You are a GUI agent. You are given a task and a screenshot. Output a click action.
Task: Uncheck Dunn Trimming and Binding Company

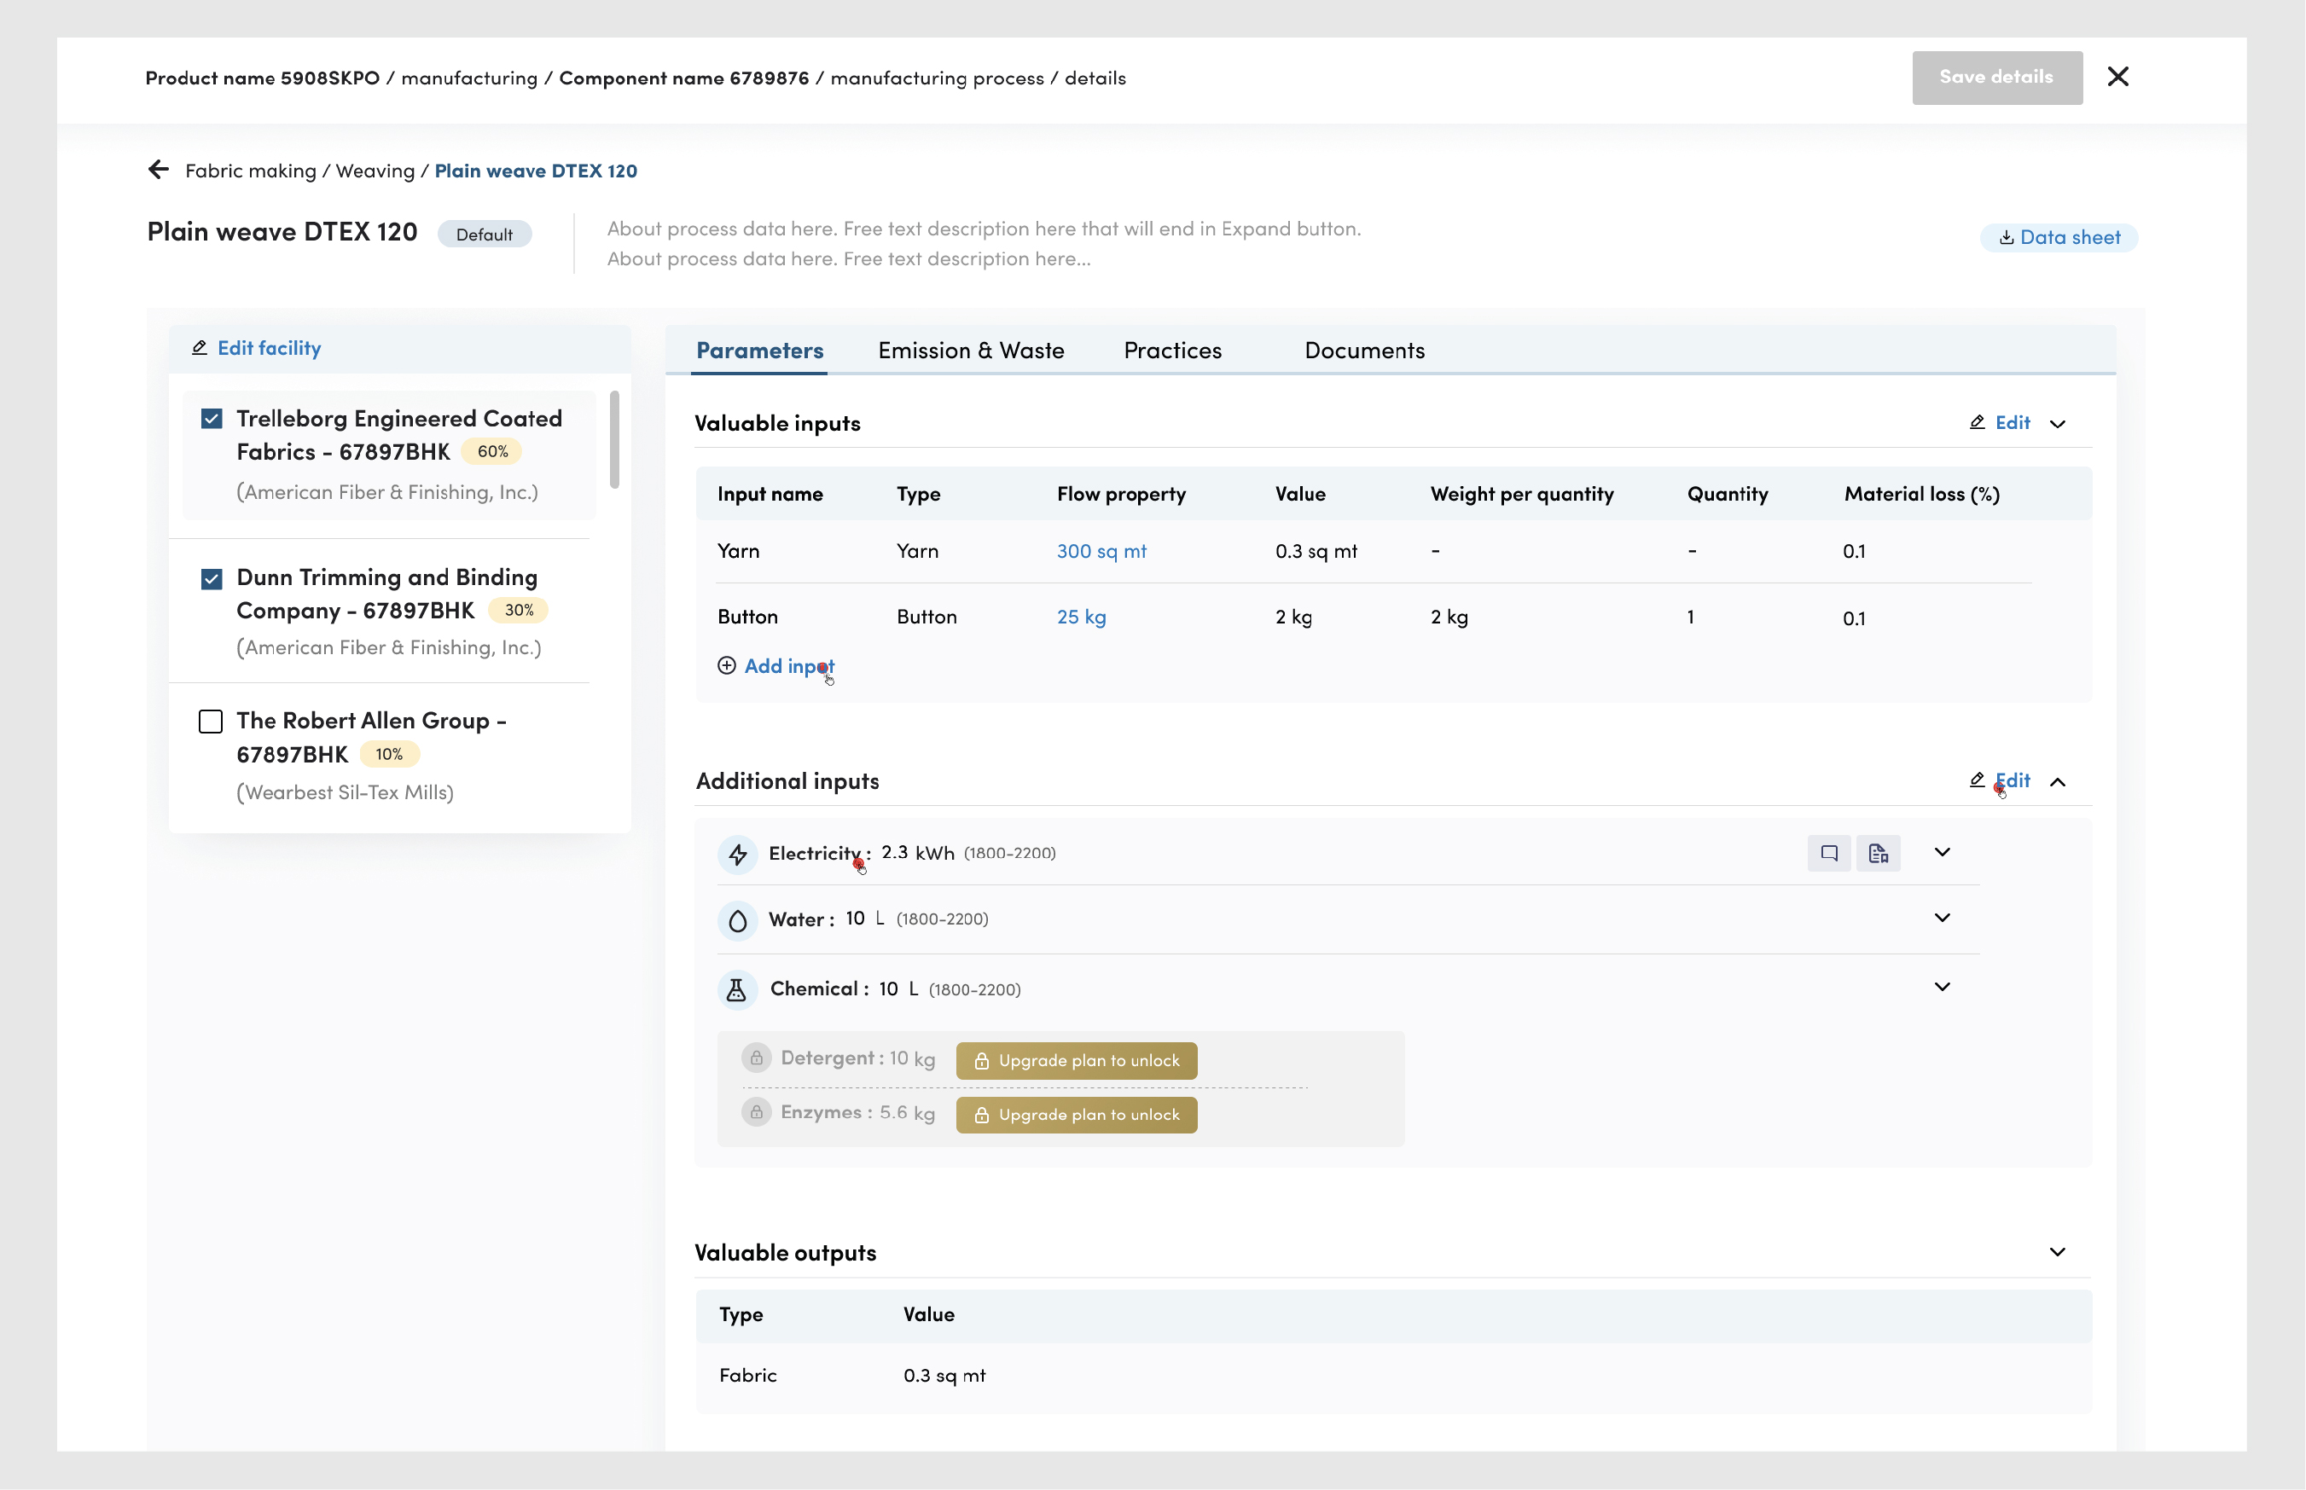point(212,578)
